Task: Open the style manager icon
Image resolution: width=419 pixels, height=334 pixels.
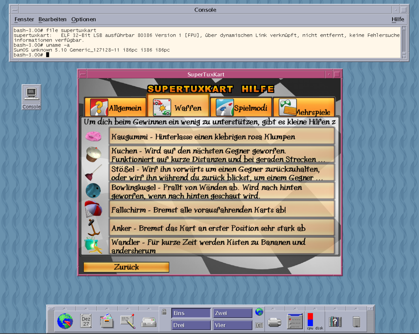Action: click(295, 321)
